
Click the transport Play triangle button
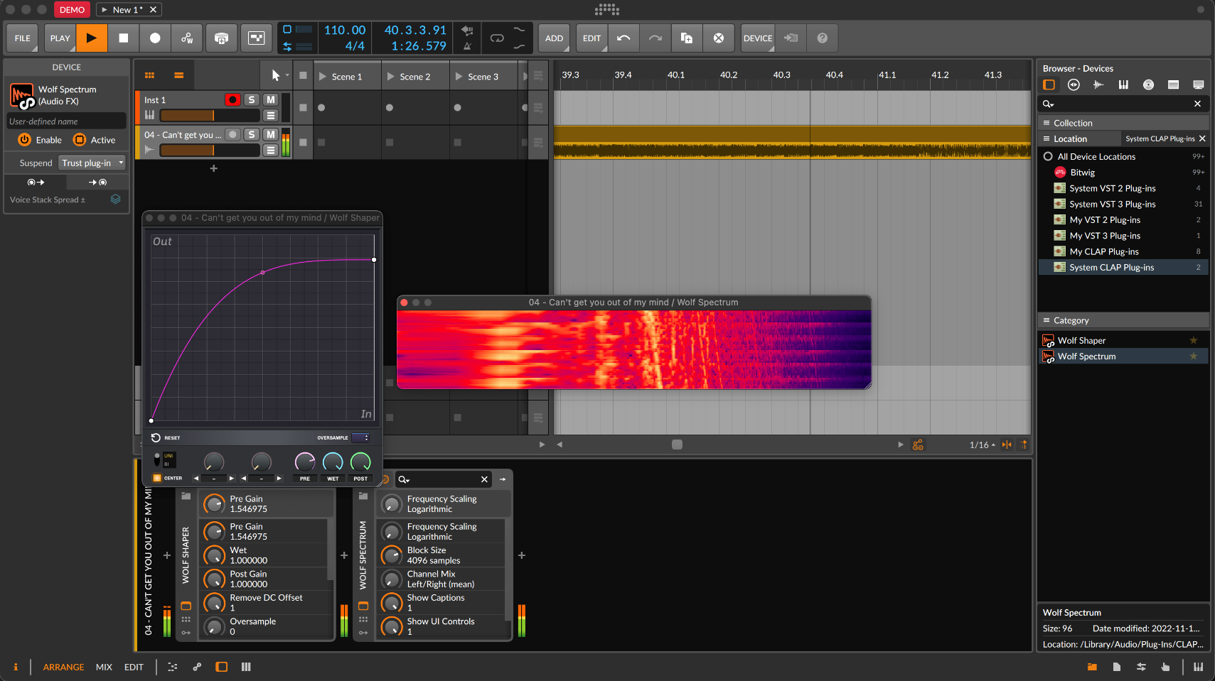point(92,38)
